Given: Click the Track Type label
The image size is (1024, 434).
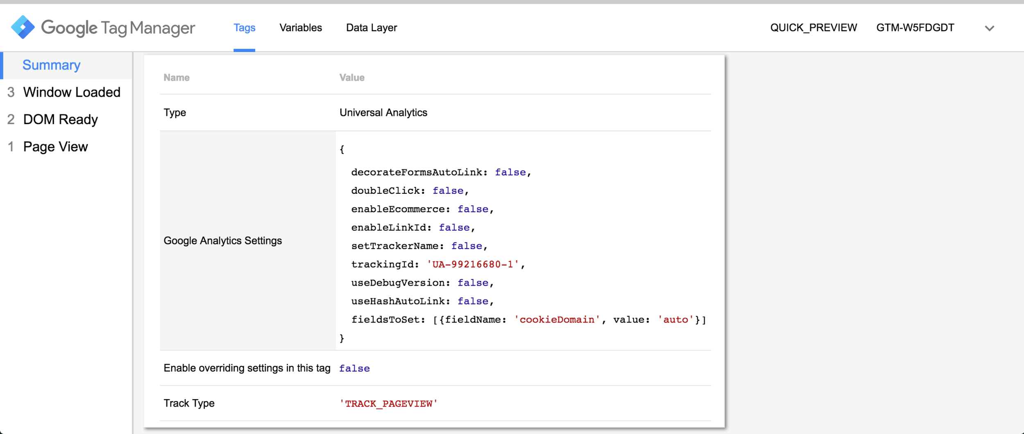Looking at the screenshot, I should (189, 403).
